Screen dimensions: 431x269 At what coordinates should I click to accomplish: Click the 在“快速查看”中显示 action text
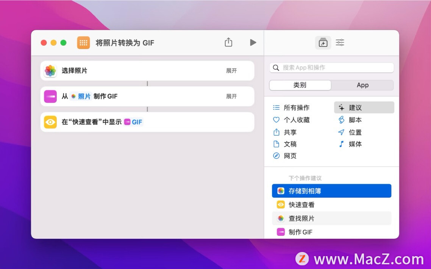92,122
